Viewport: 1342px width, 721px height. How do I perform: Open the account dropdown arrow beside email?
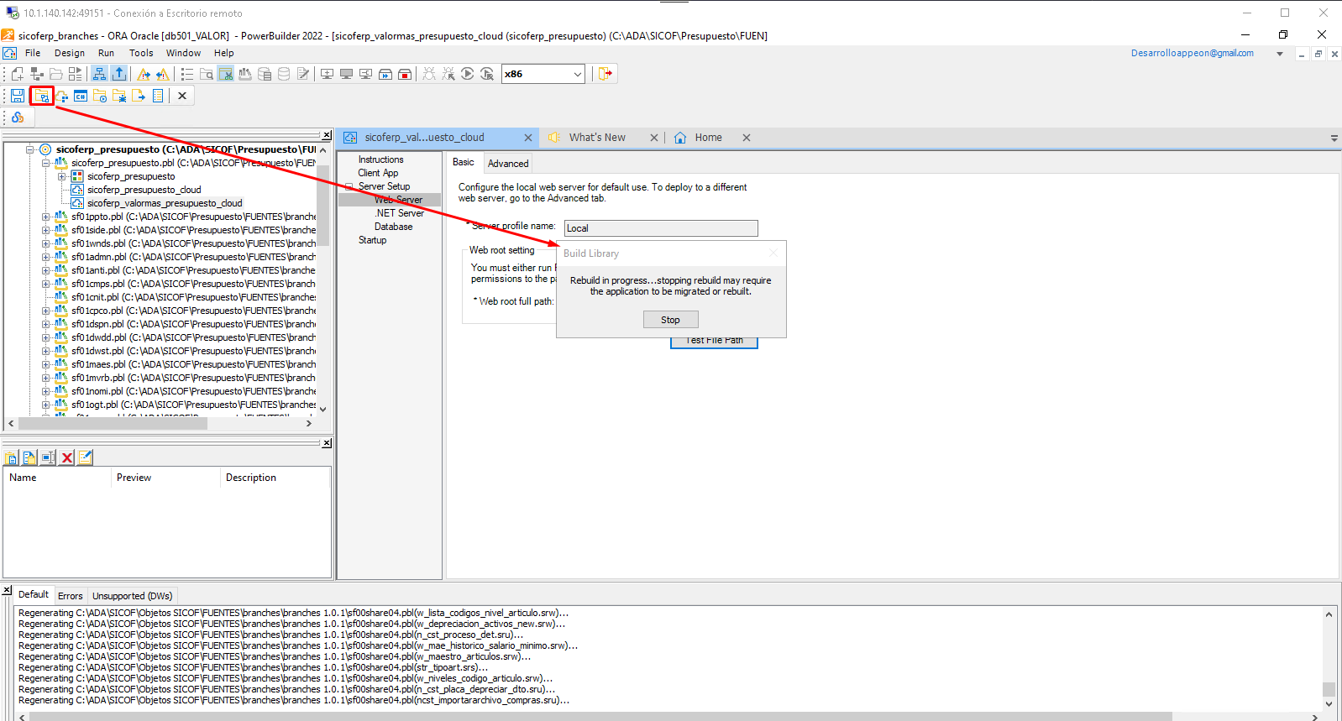(x=1280, y=54)
